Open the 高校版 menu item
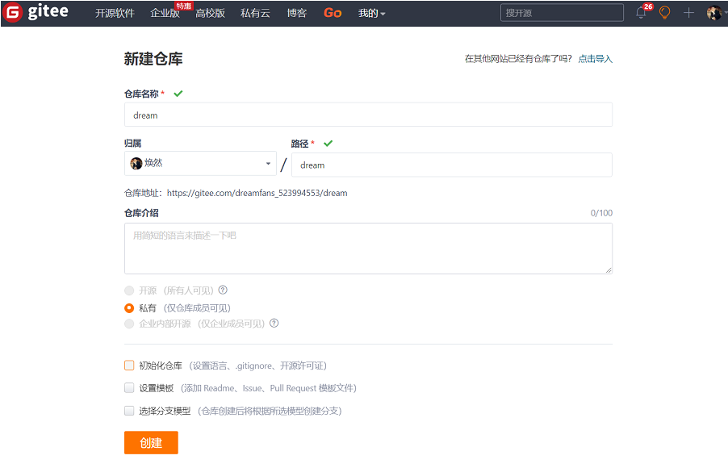The width and height of the screenshot is (728, 468). tap(210, 14)
